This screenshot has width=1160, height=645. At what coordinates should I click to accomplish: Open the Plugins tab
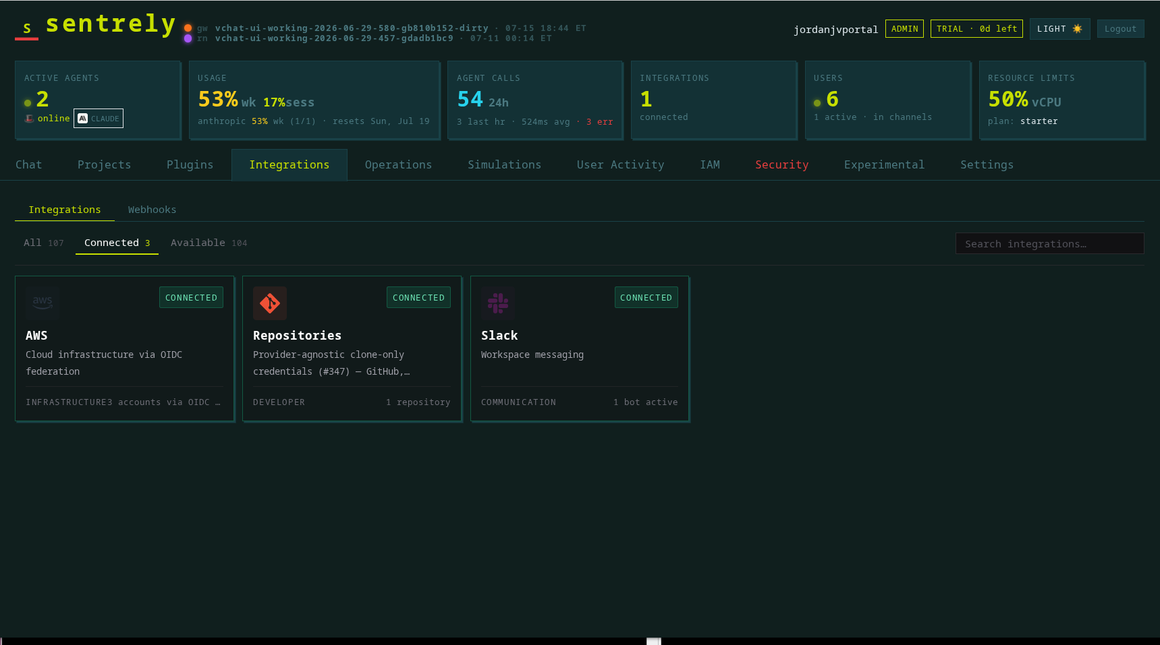pos(190,164)
